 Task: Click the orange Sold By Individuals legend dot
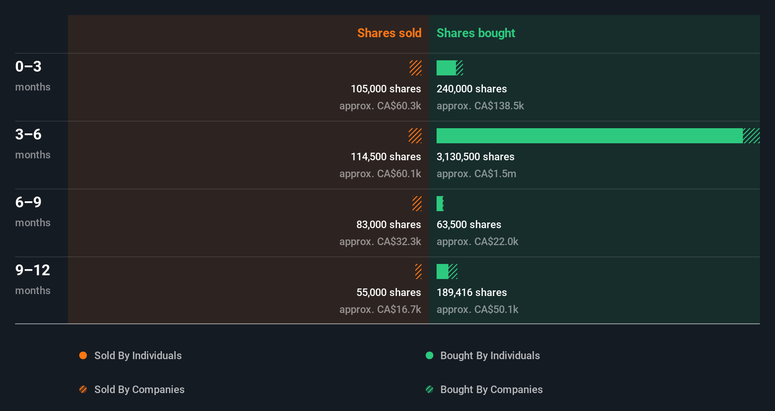tap(83, 355)
